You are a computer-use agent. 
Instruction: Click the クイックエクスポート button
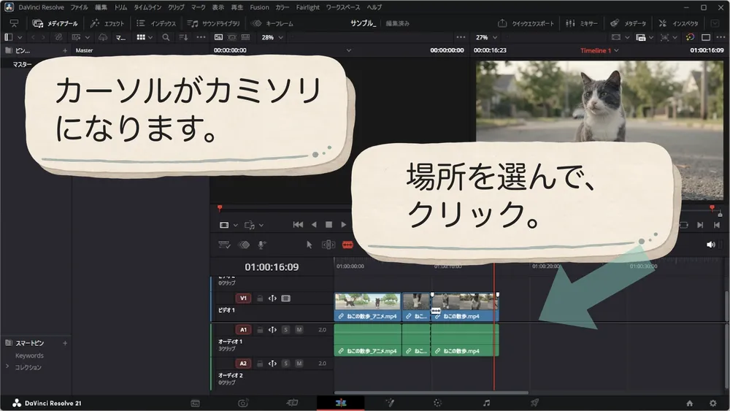tap(526, 23)
